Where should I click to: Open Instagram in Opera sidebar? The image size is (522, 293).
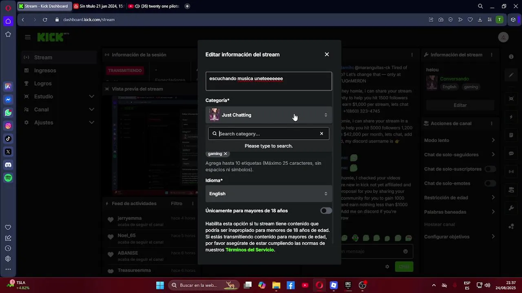tap(8, 126)
